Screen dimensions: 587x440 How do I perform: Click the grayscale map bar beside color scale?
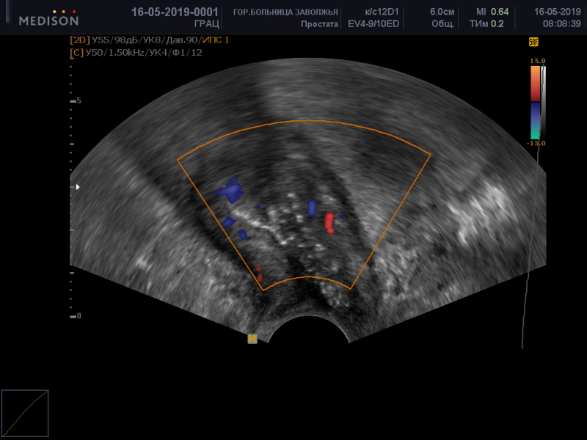(544, 101)
